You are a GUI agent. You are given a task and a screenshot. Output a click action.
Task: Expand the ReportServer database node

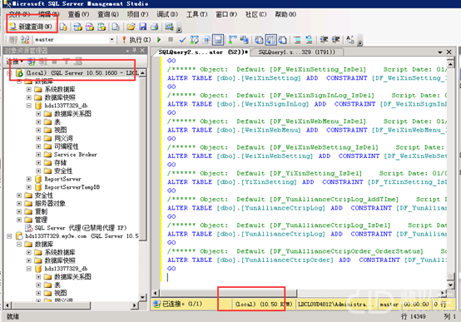(x=29, y=179)
